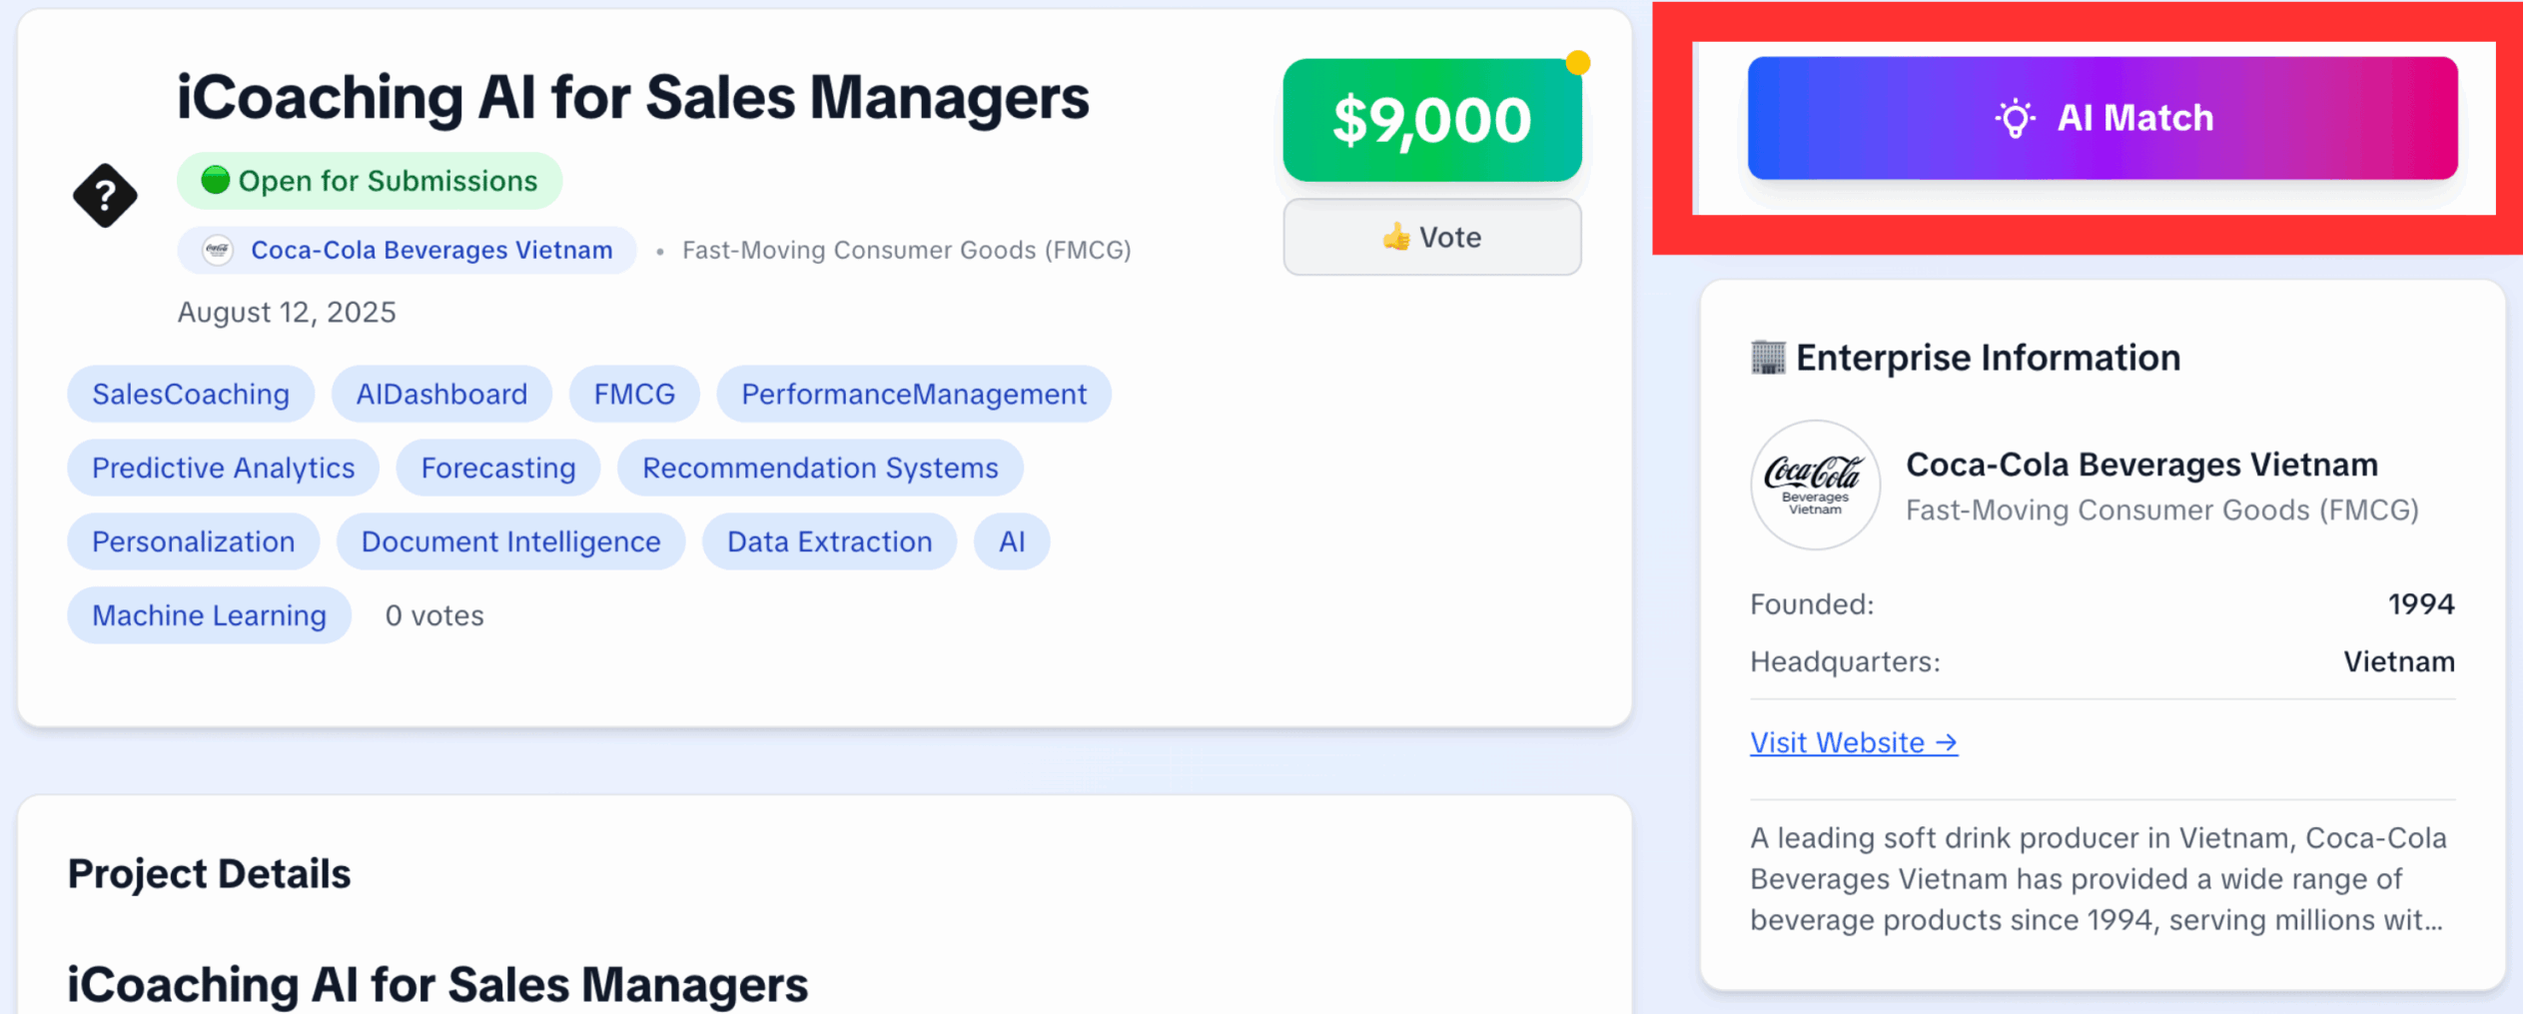This screenshot has width=2523, height=1014.
Task: Click the Headquarters value Vietnam
Action: tap(2399, 661)
